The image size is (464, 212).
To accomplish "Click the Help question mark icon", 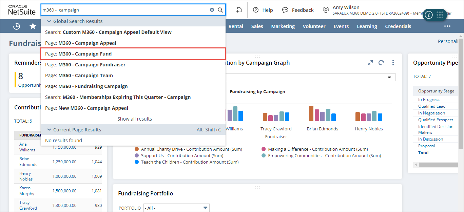I will [256, 10].
